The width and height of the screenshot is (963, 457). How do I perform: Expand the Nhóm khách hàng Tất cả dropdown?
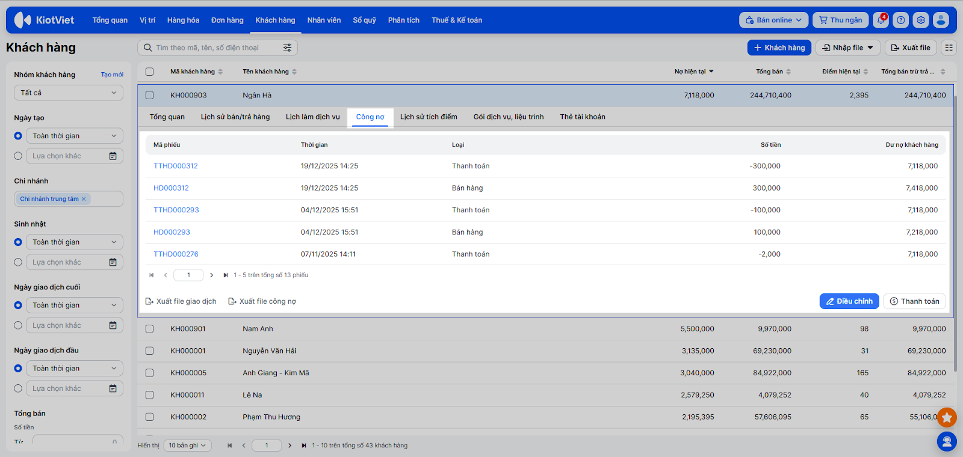click(68, 93)
